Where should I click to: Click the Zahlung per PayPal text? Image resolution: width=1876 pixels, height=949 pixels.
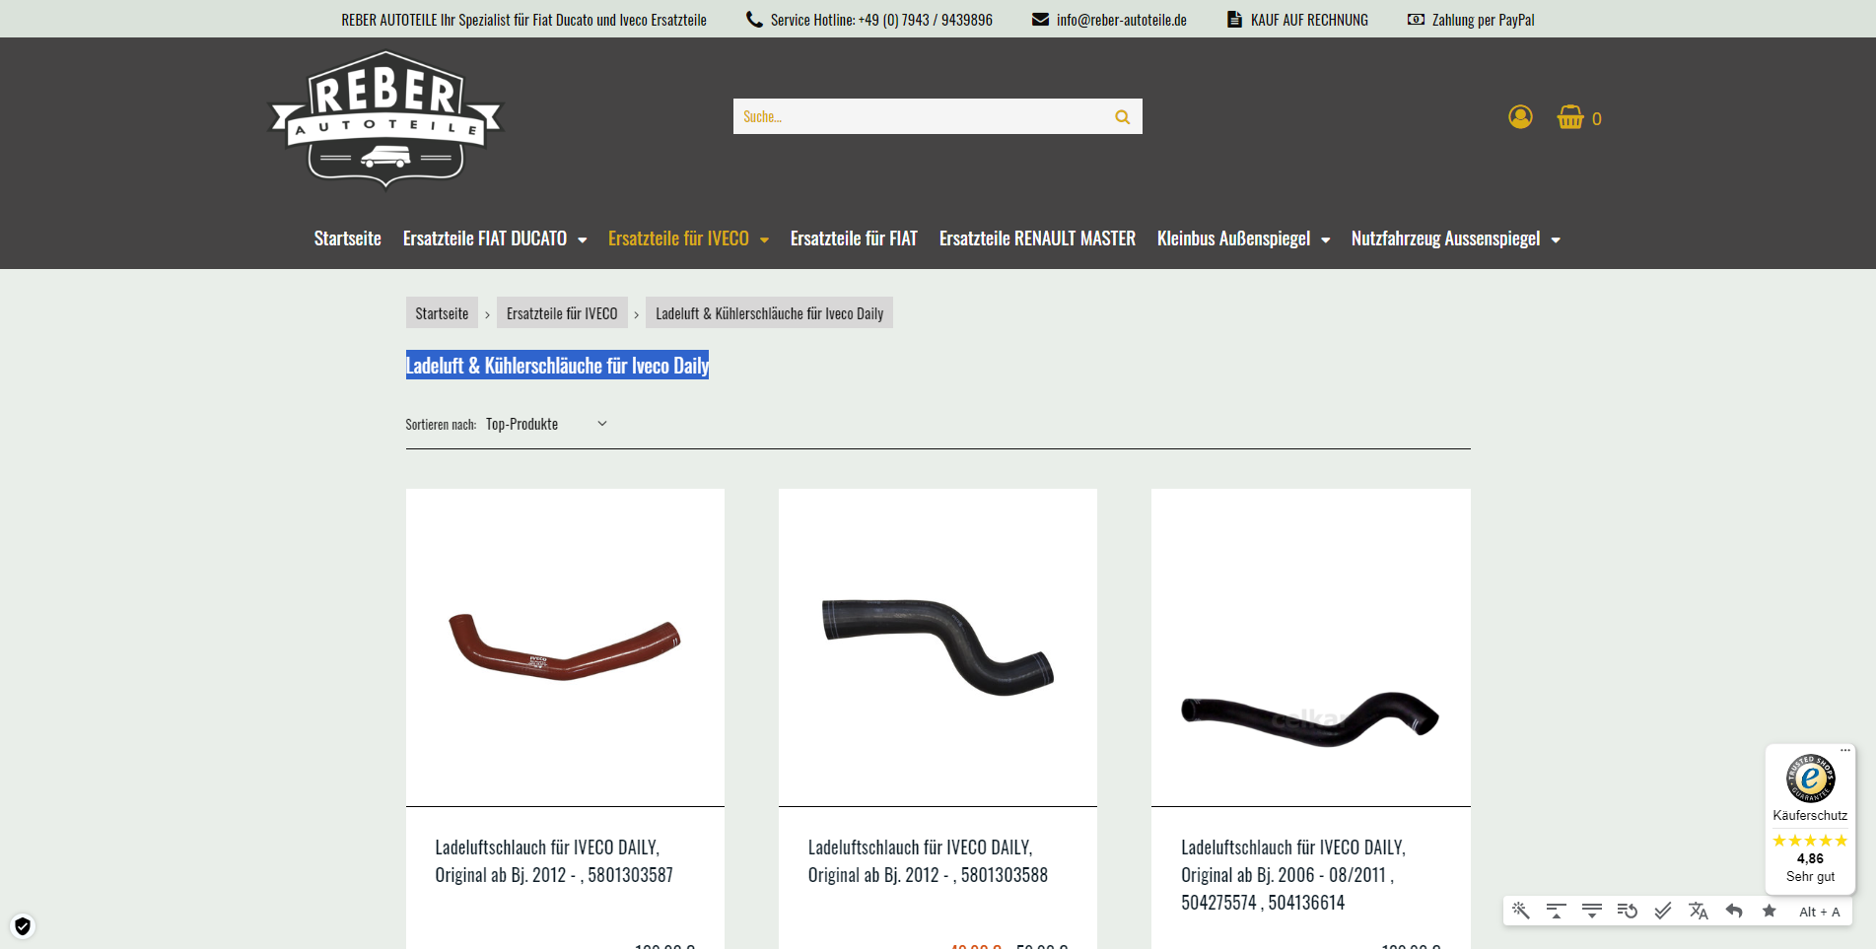[1483, 20]
